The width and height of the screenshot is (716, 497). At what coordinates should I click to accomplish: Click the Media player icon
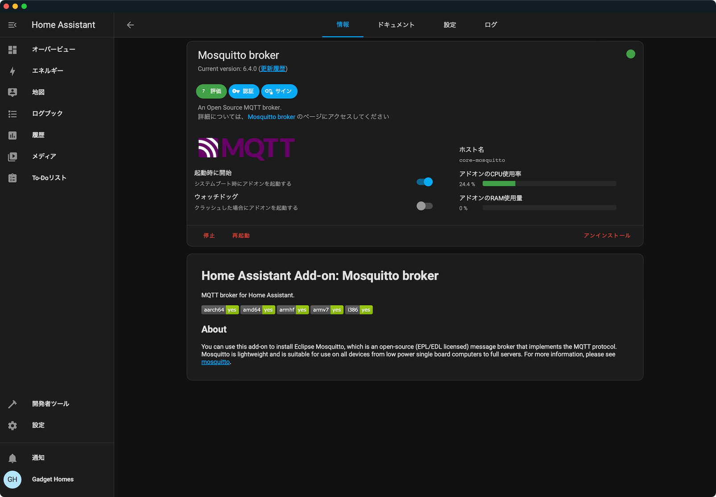[12, 156]
